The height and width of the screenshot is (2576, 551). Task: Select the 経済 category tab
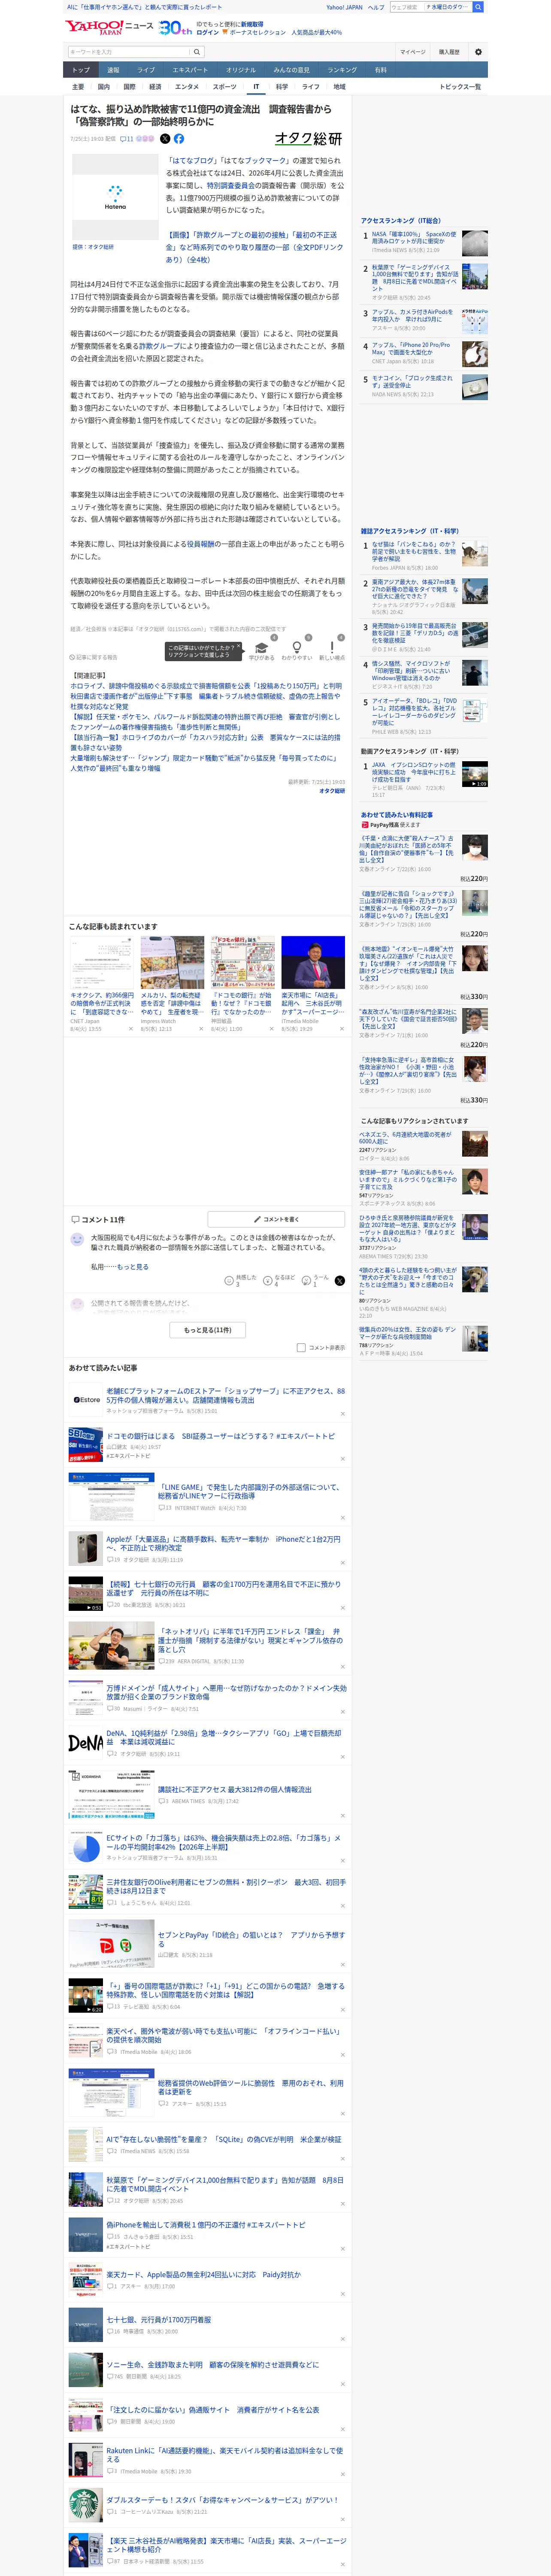[x=155, y=87]
